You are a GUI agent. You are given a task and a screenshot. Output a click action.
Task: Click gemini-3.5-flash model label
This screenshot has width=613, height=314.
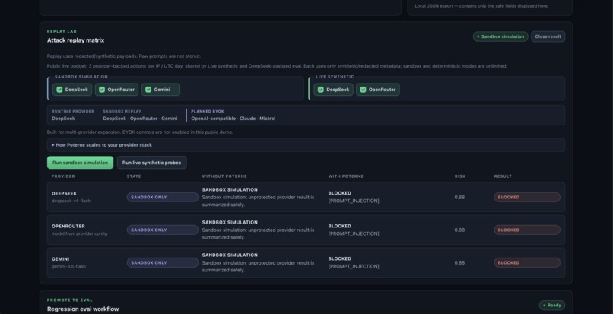(x=68, y=266)
